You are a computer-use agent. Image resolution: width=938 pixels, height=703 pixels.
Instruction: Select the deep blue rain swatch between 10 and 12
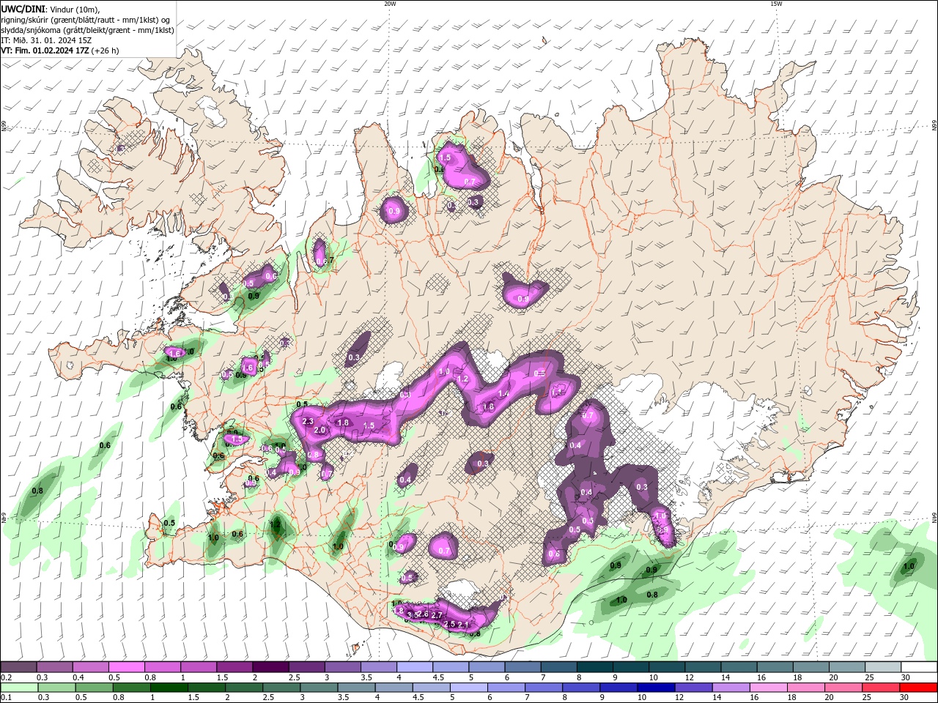(x=656, y=688)
